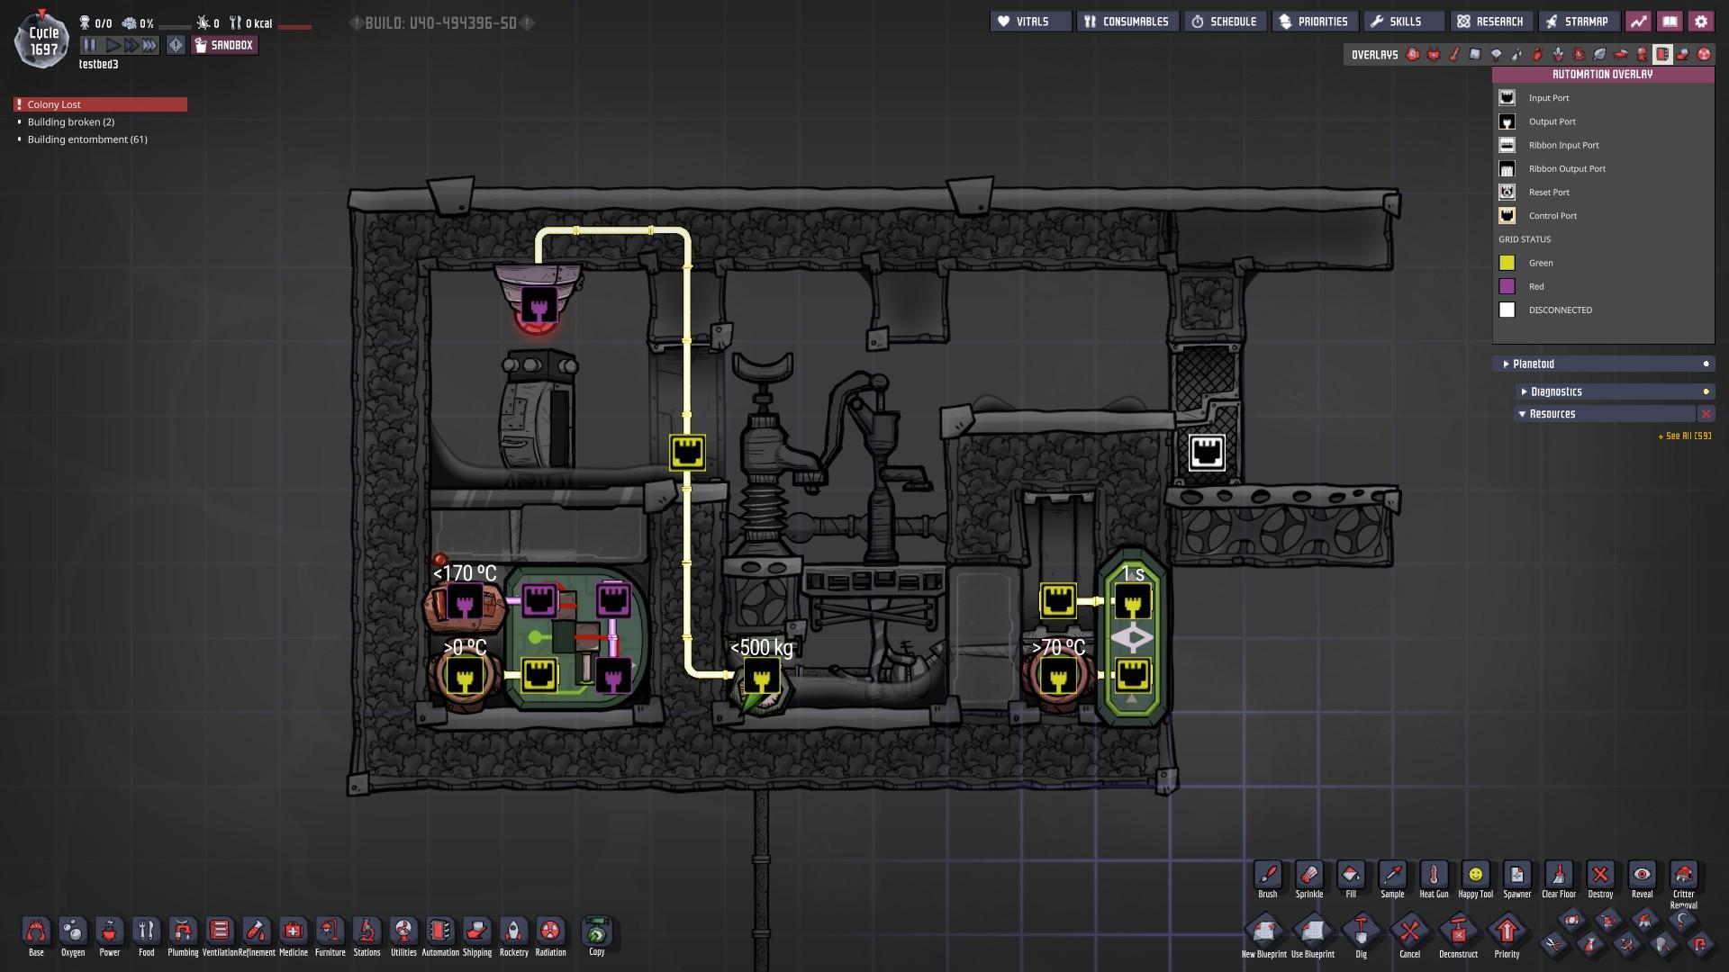This screenshot has width=1729, height=972.
Task: Pause the game with pause button
Action: [89, 45]
